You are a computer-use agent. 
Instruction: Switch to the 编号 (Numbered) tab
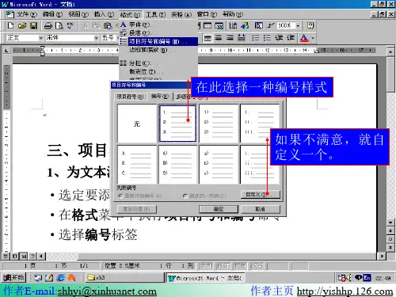(x=160, y=96)
